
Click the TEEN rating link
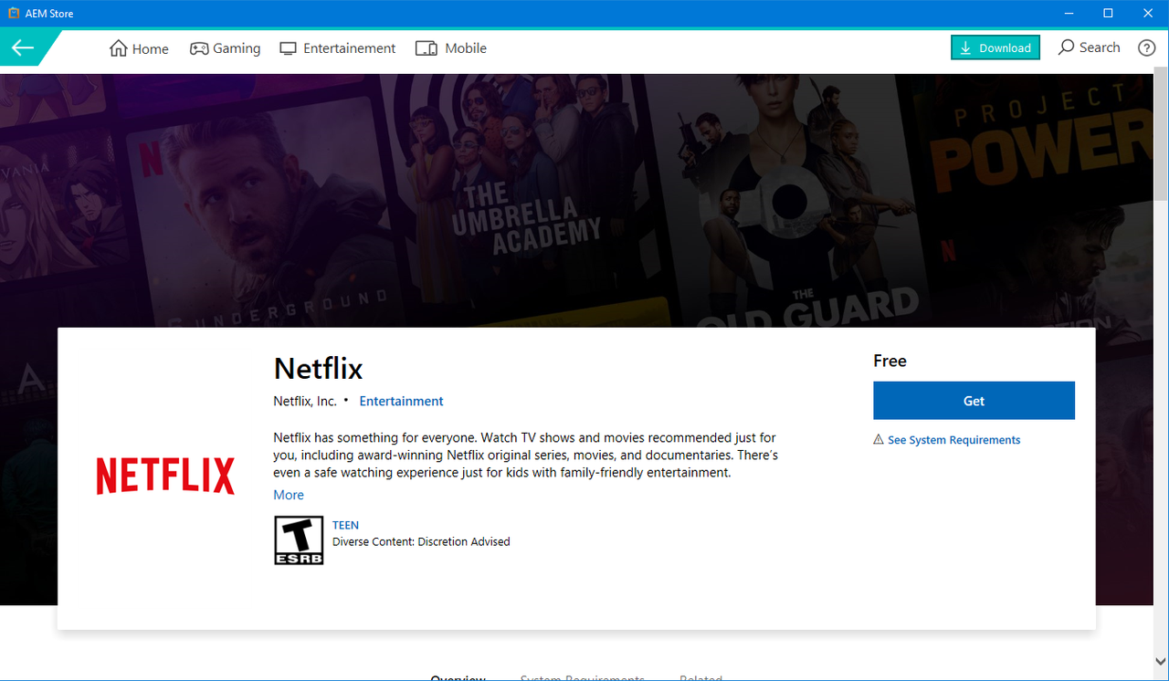pos(345,525)
